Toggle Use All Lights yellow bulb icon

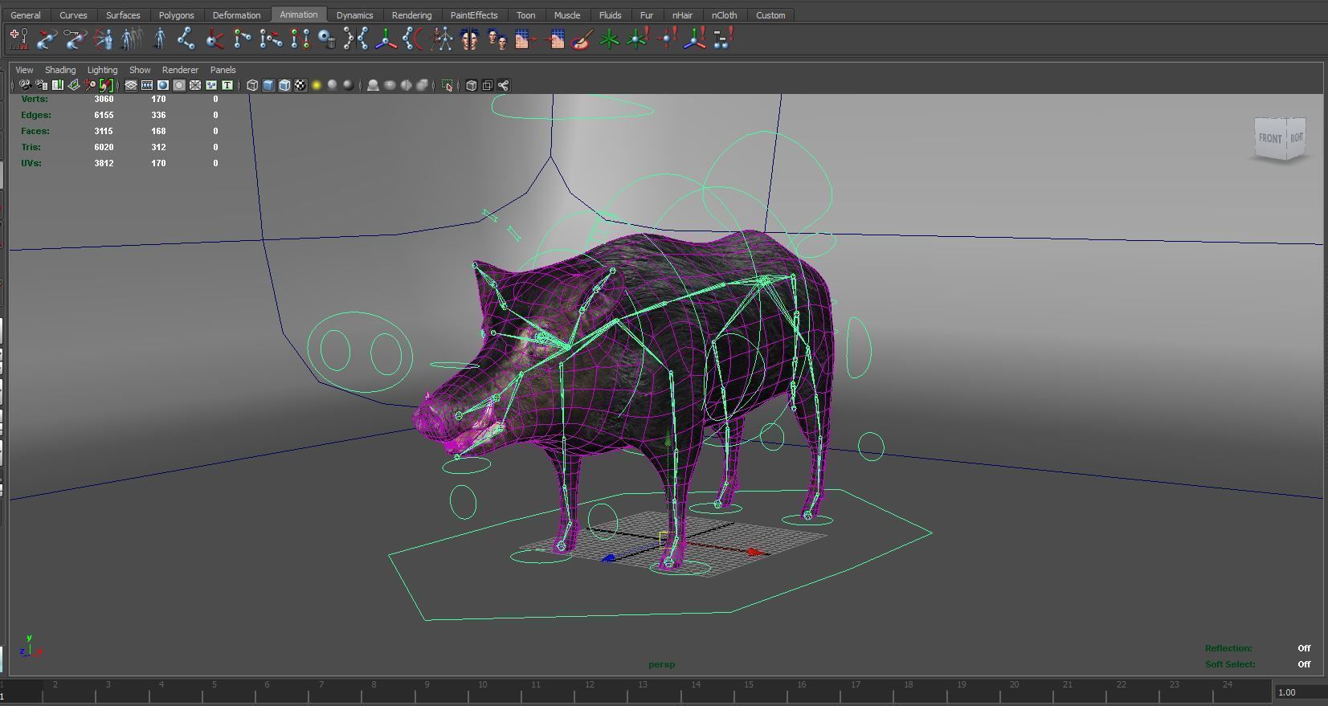317,85
